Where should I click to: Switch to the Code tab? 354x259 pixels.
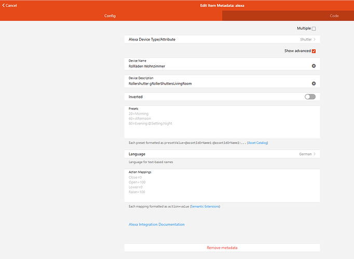pyautogui.click(x=334, y=16)
